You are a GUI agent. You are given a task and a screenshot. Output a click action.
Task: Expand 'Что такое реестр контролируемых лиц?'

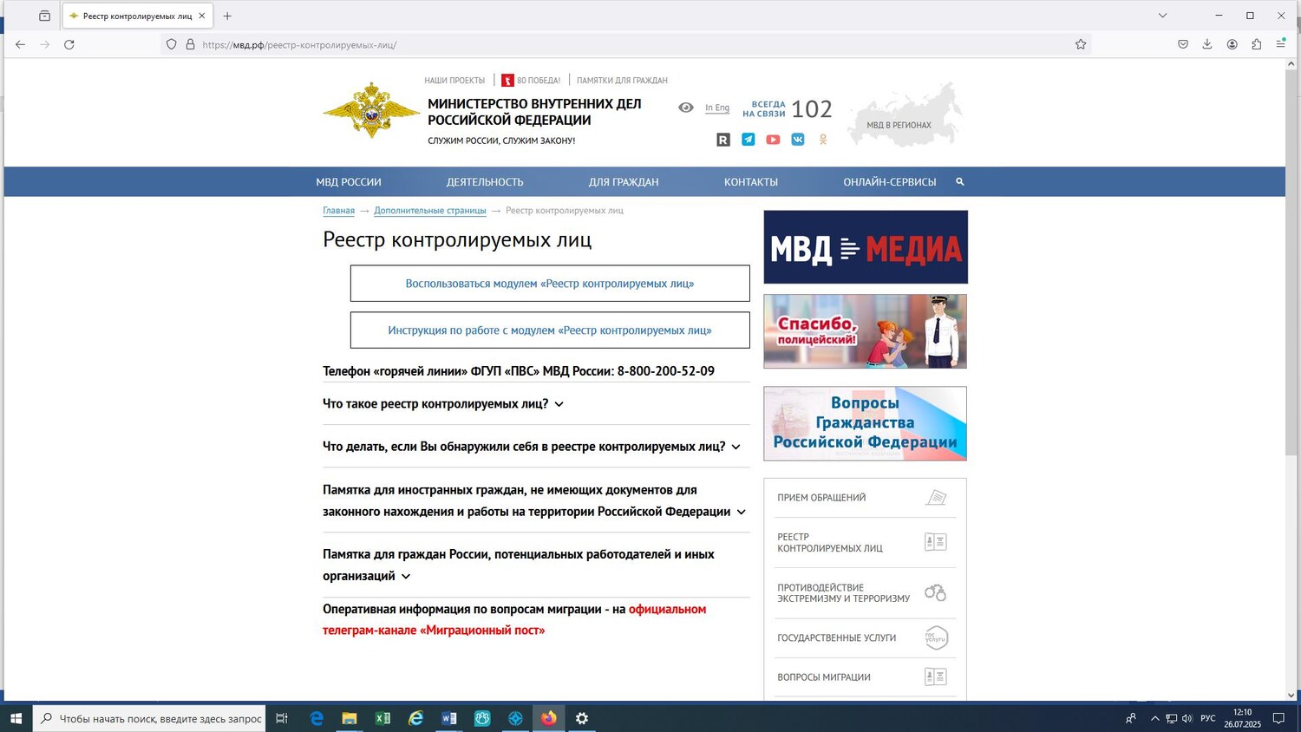tap(443, 404)
